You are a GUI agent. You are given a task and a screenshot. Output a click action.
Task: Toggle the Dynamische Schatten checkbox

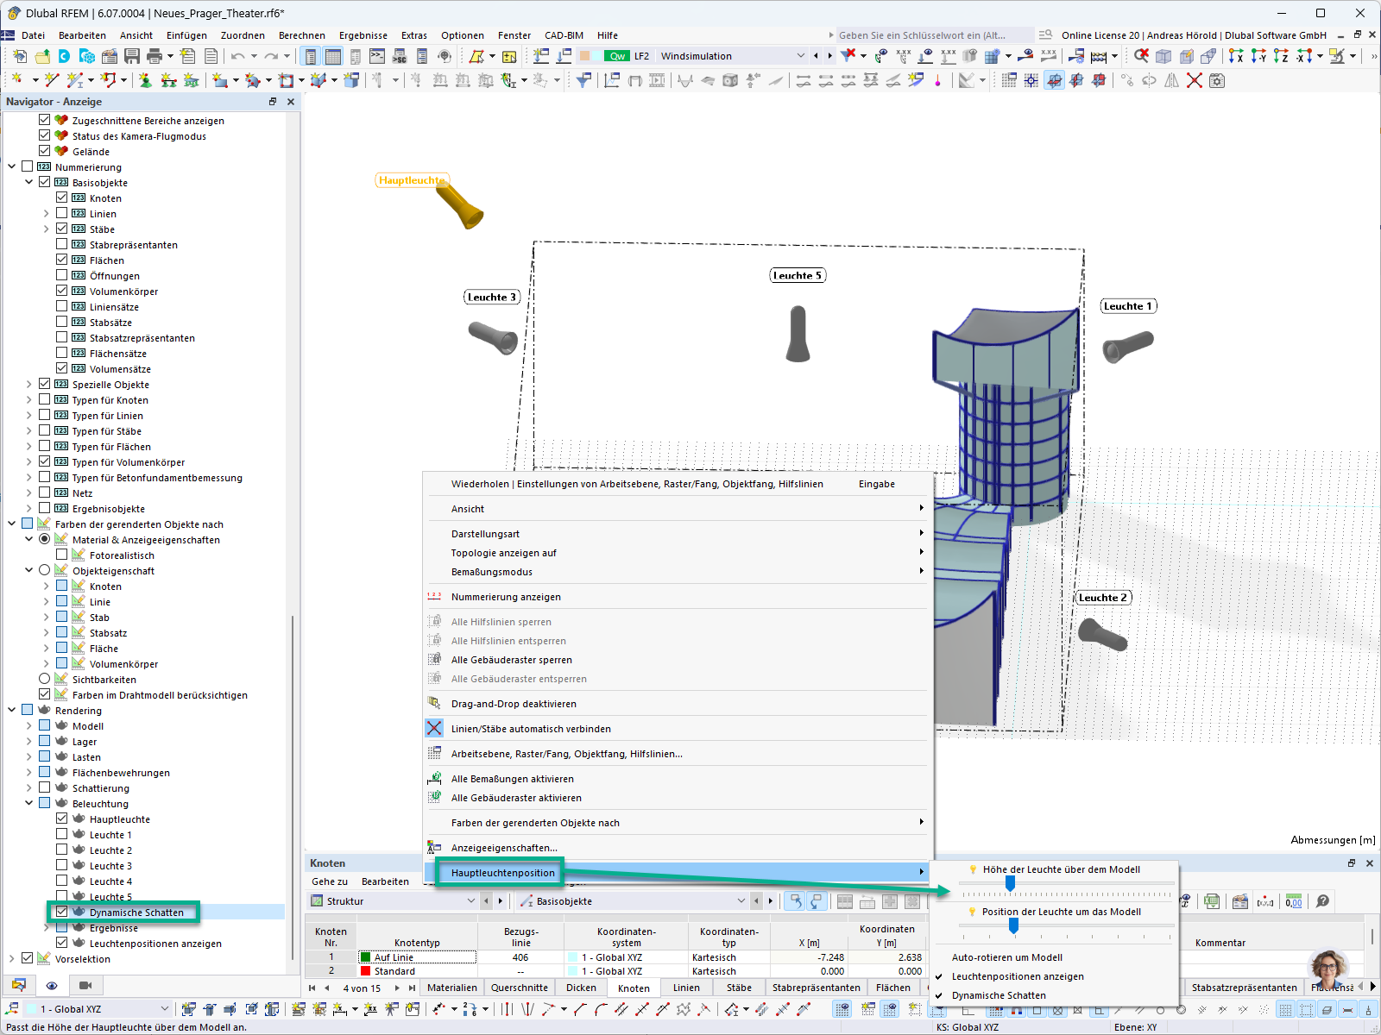[x=62, y=912]
